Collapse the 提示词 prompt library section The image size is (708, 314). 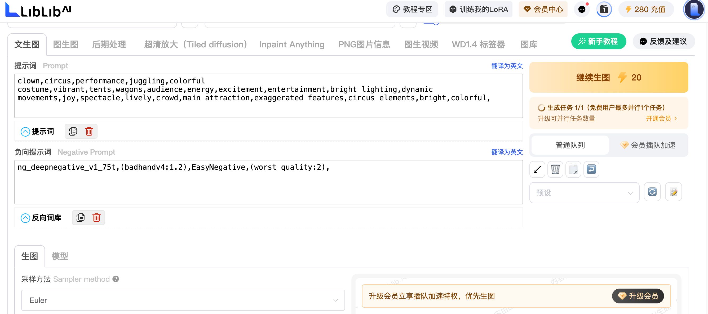click(25, 132)
